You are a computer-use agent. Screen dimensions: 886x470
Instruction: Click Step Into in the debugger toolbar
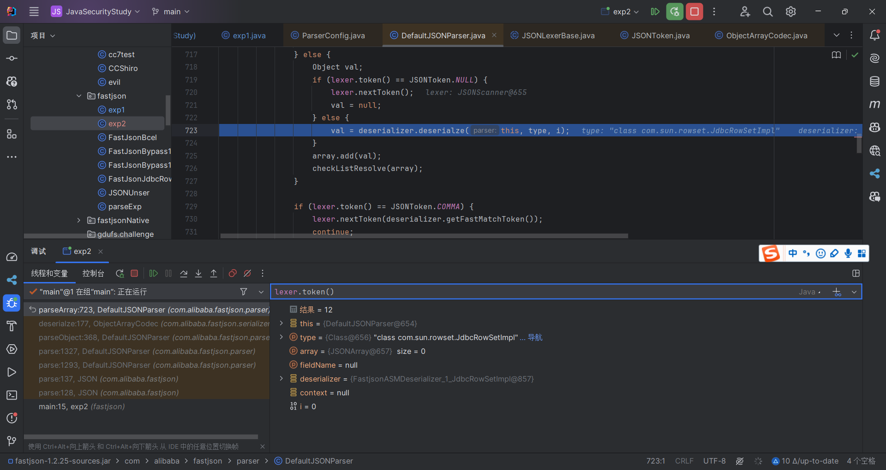point(198,273)
